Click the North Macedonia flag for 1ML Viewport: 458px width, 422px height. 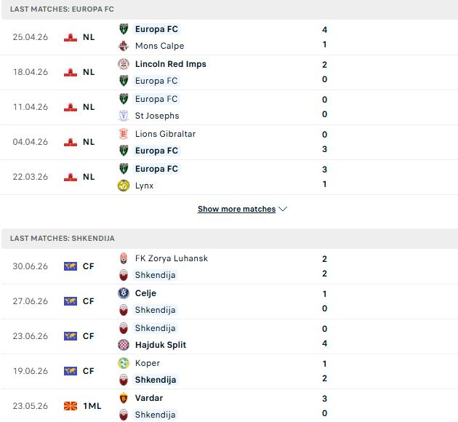[71, 406]
